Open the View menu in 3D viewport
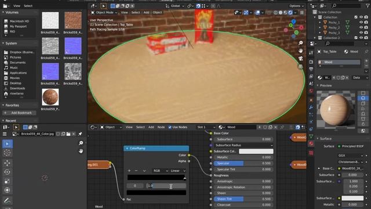This screenshot has height=209, width=371. (124, 13)
